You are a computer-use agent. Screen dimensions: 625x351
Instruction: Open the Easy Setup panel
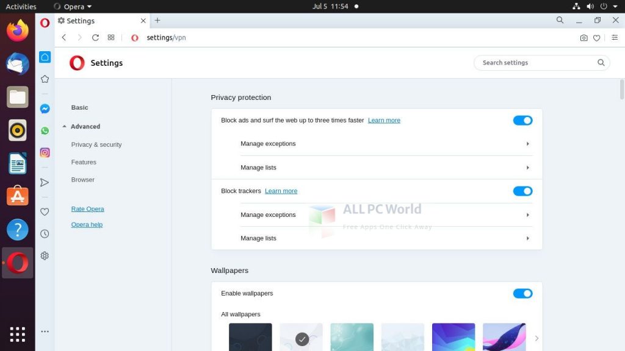[615, 37]
